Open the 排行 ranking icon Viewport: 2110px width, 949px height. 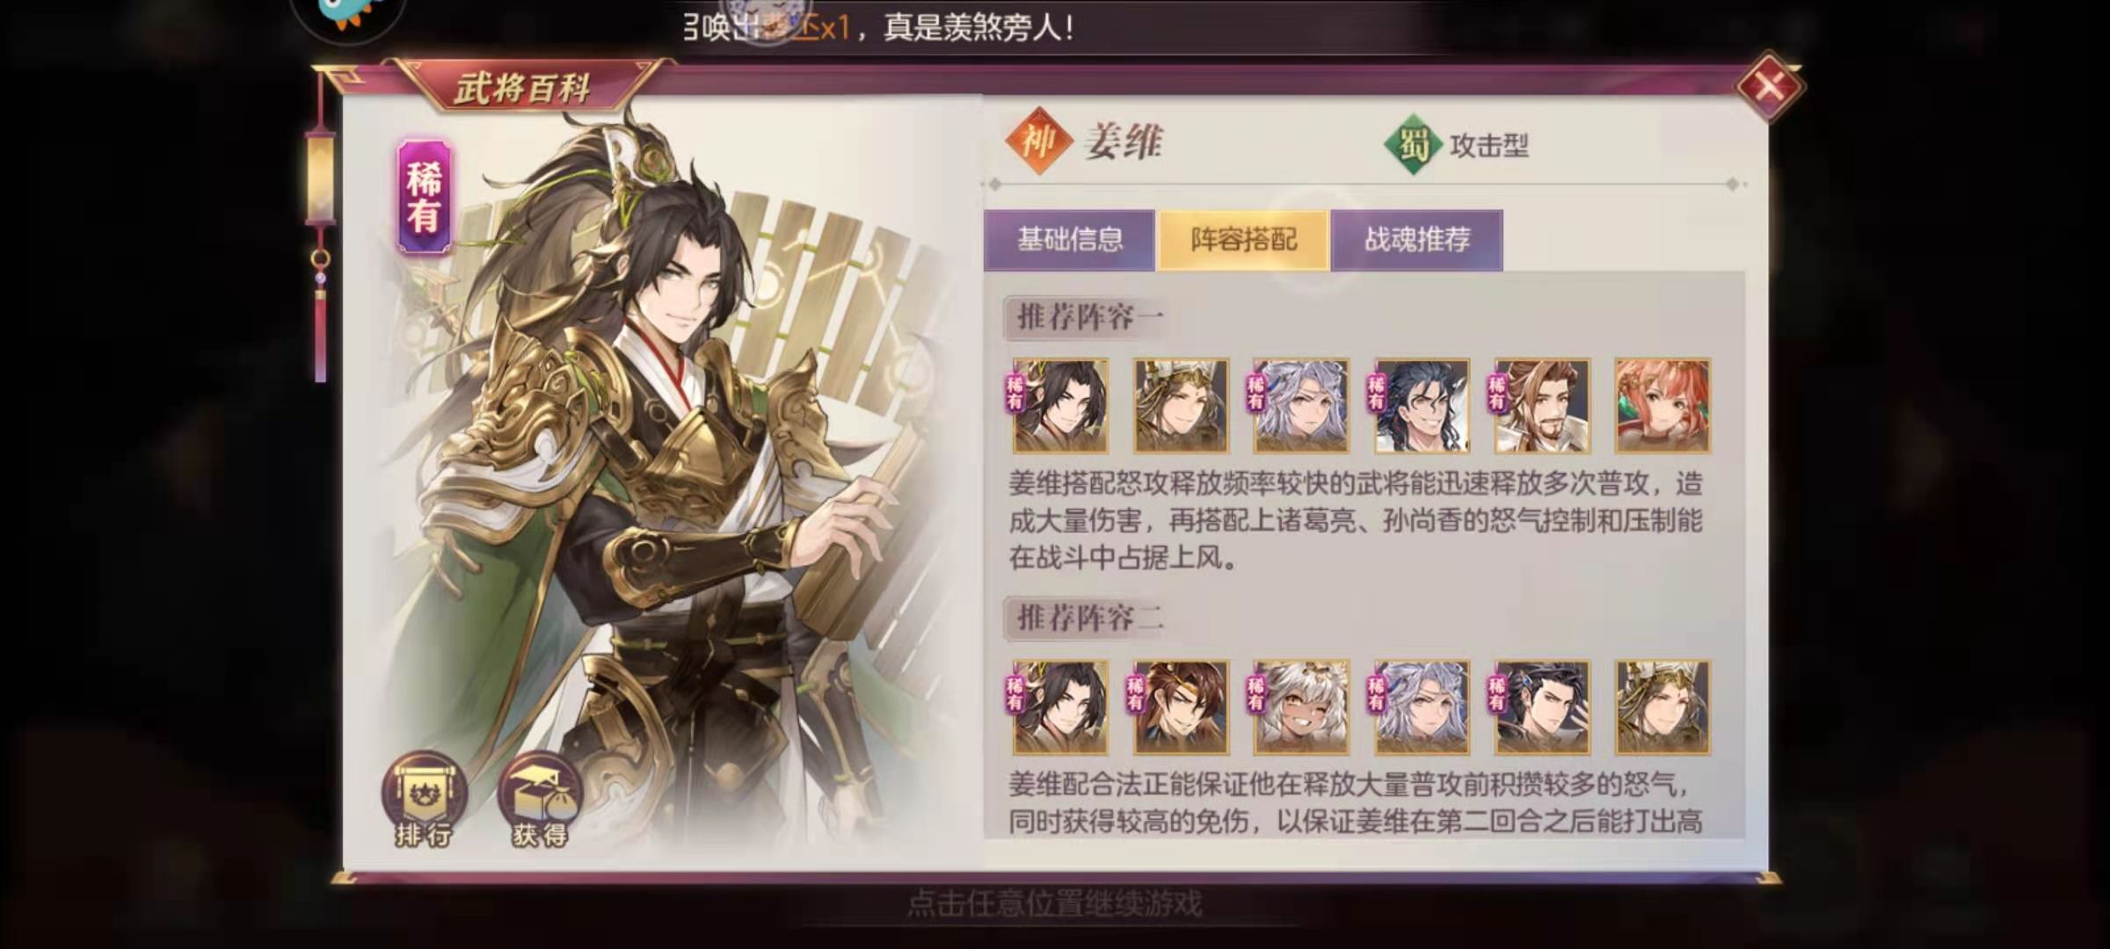click(424, 800)
